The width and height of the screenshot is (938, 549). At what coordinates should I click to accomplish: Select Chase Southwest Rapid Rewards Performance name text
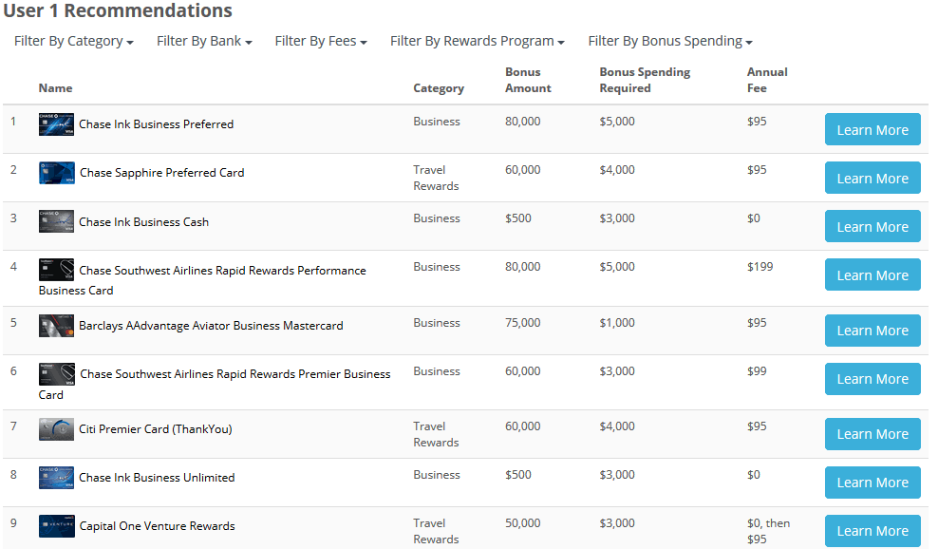[202, 279]
